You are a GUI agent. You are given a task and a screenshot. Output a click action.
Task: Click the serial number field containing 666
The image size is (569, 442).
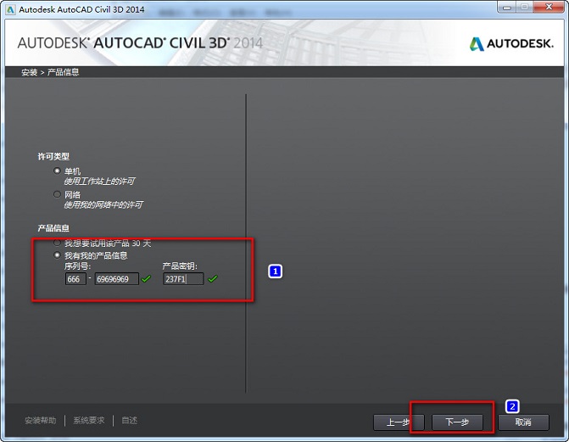[75, 279]
